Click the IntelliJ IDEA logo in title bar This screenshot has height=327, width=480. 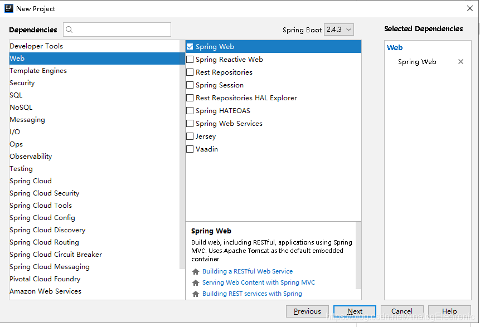(x=8, y=8)
